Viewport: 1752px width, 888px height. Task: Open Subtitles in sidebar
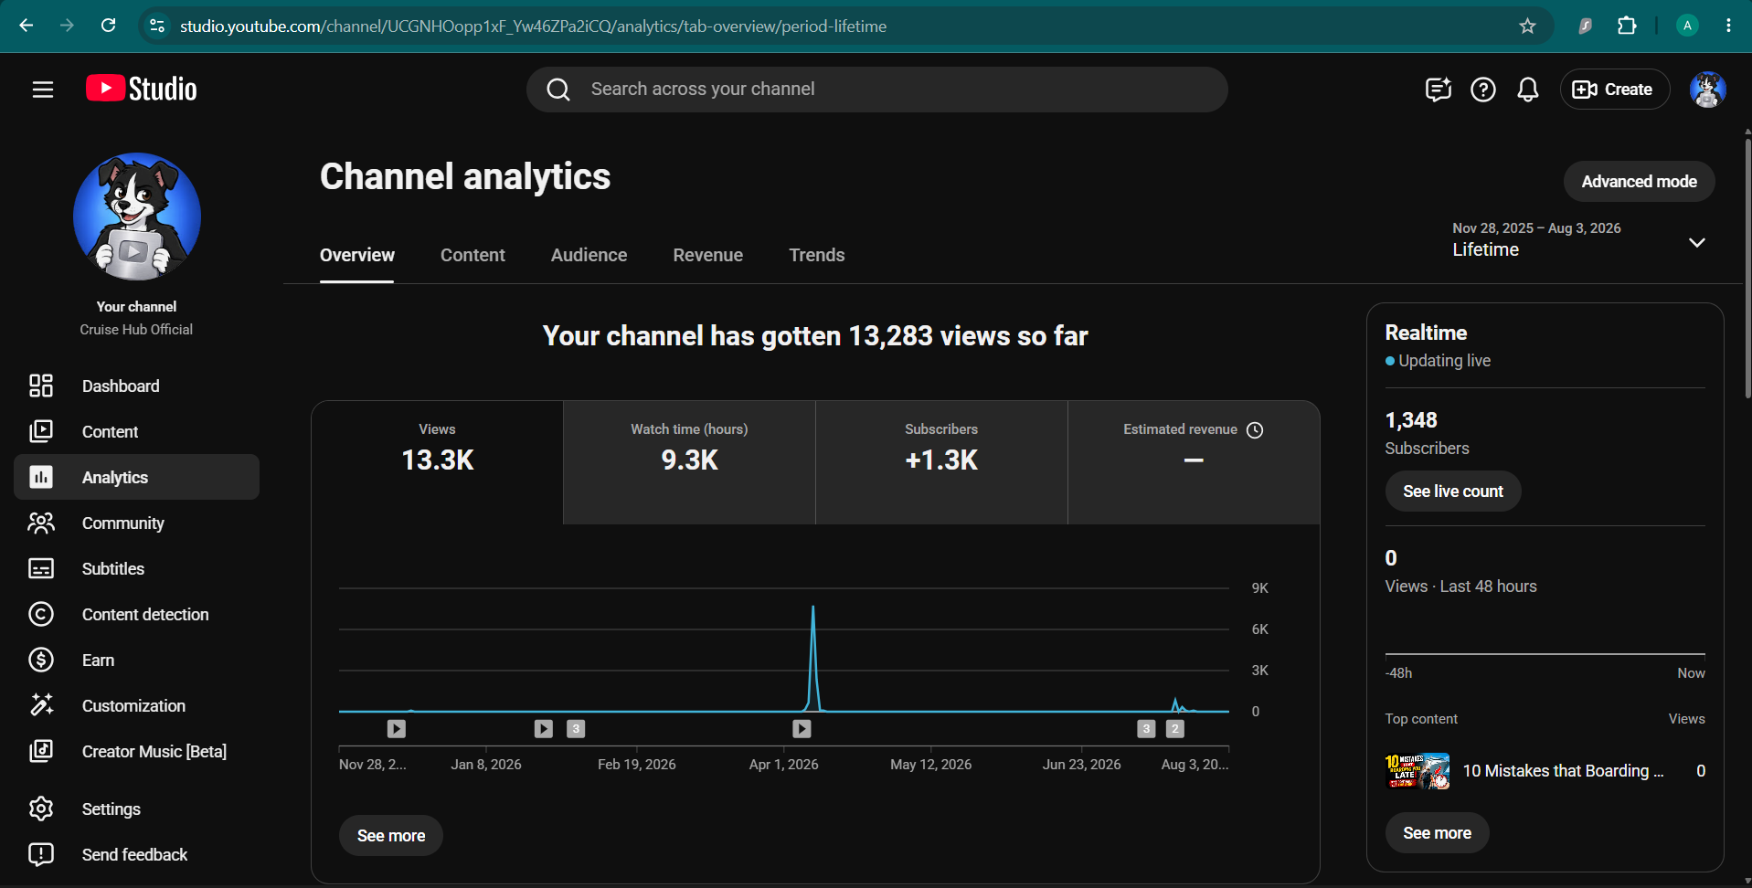[137, 568]
